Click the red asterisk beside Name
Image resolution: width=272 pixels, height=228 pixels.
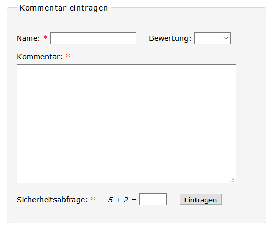[45, 37]
